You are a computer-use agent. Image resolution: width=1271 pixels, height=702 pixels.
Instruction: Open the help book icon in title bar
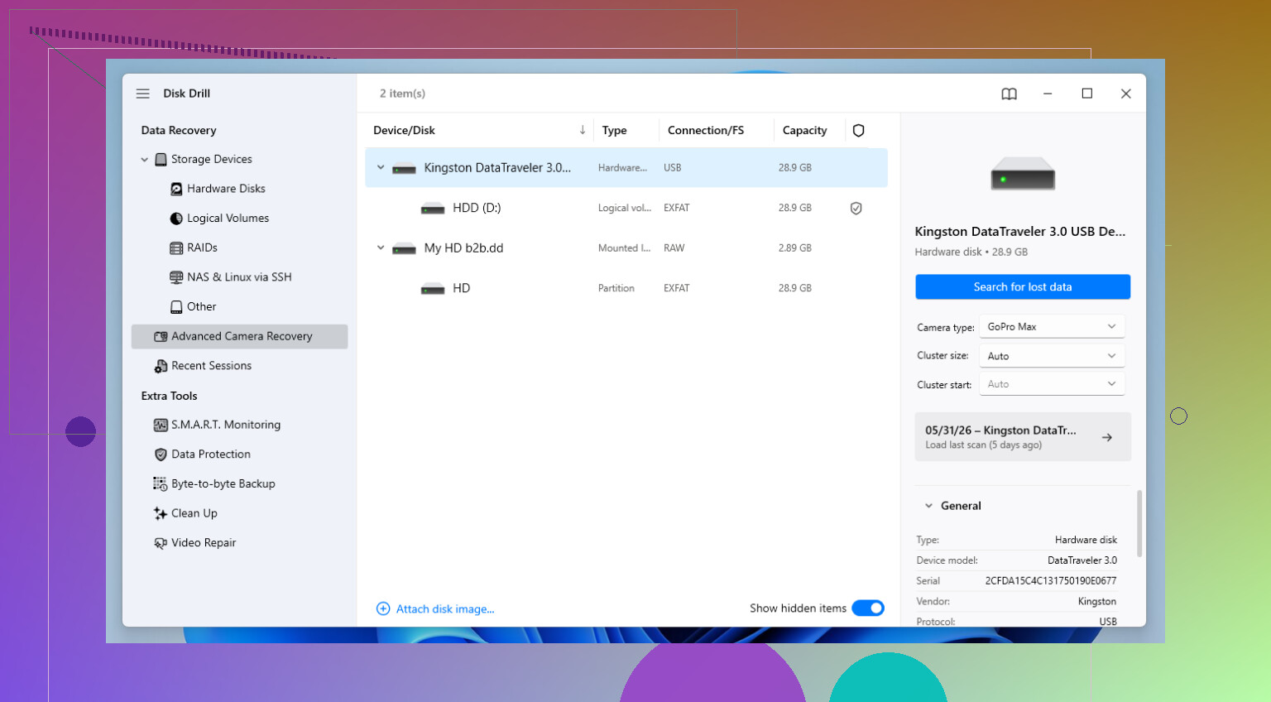click(1009, 94)
